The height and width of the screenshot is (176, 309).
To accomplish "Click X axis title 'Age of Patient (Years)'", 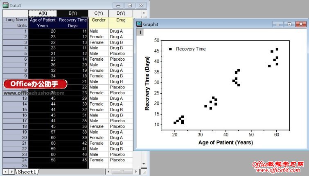I will [x=226, y=143].
